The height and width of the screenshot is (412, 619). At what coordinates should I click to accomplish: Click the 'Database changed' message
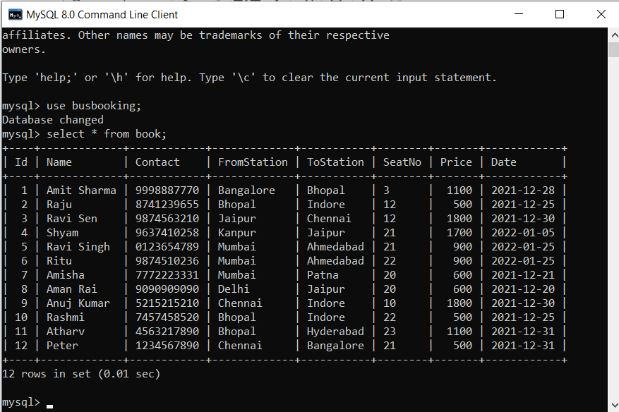53,120
